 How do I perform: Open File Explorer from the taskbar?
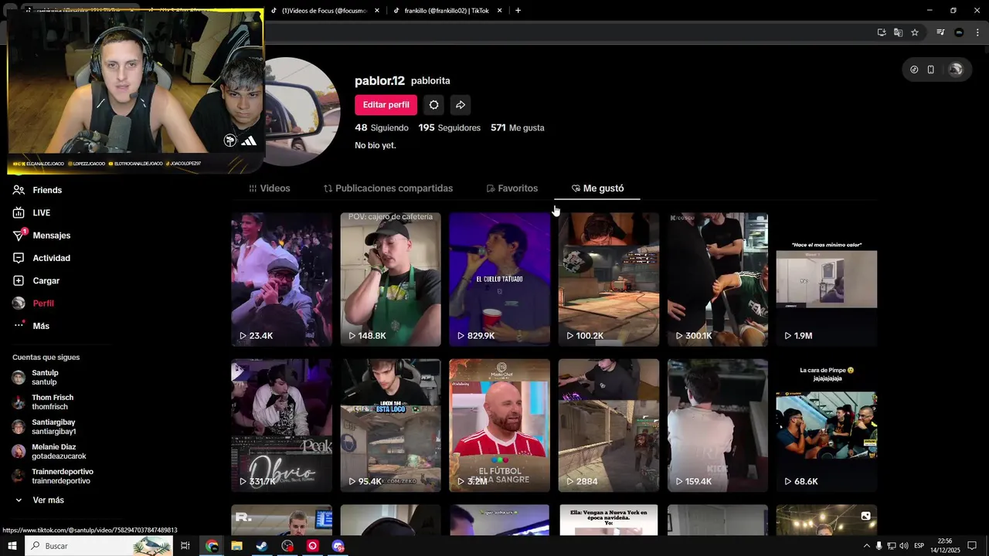coord(236,546)
